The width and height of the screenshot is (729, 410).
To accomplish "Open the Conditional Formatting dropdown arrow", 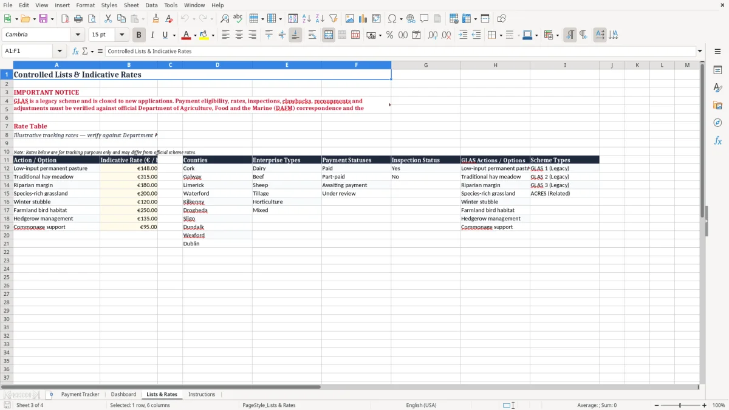I will [557, 35].
